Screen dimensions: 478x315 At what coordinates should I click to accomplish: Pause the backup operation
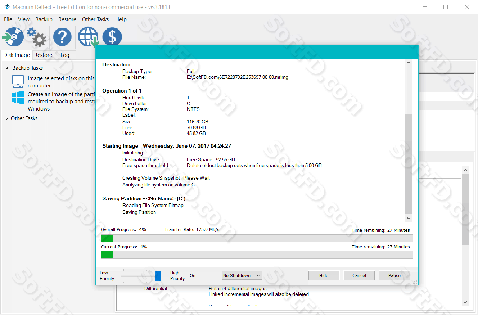click(x=394, y=275)
